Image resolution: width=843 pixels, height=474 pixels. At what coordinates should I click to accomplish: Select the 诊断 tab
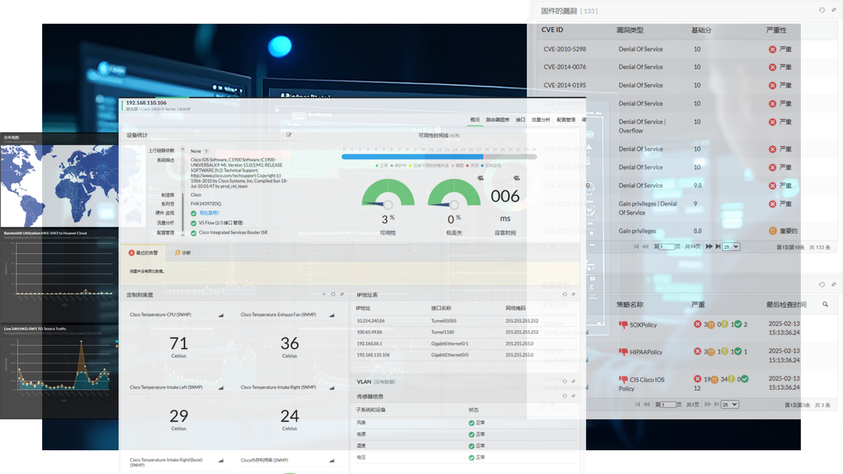[182, 253]
